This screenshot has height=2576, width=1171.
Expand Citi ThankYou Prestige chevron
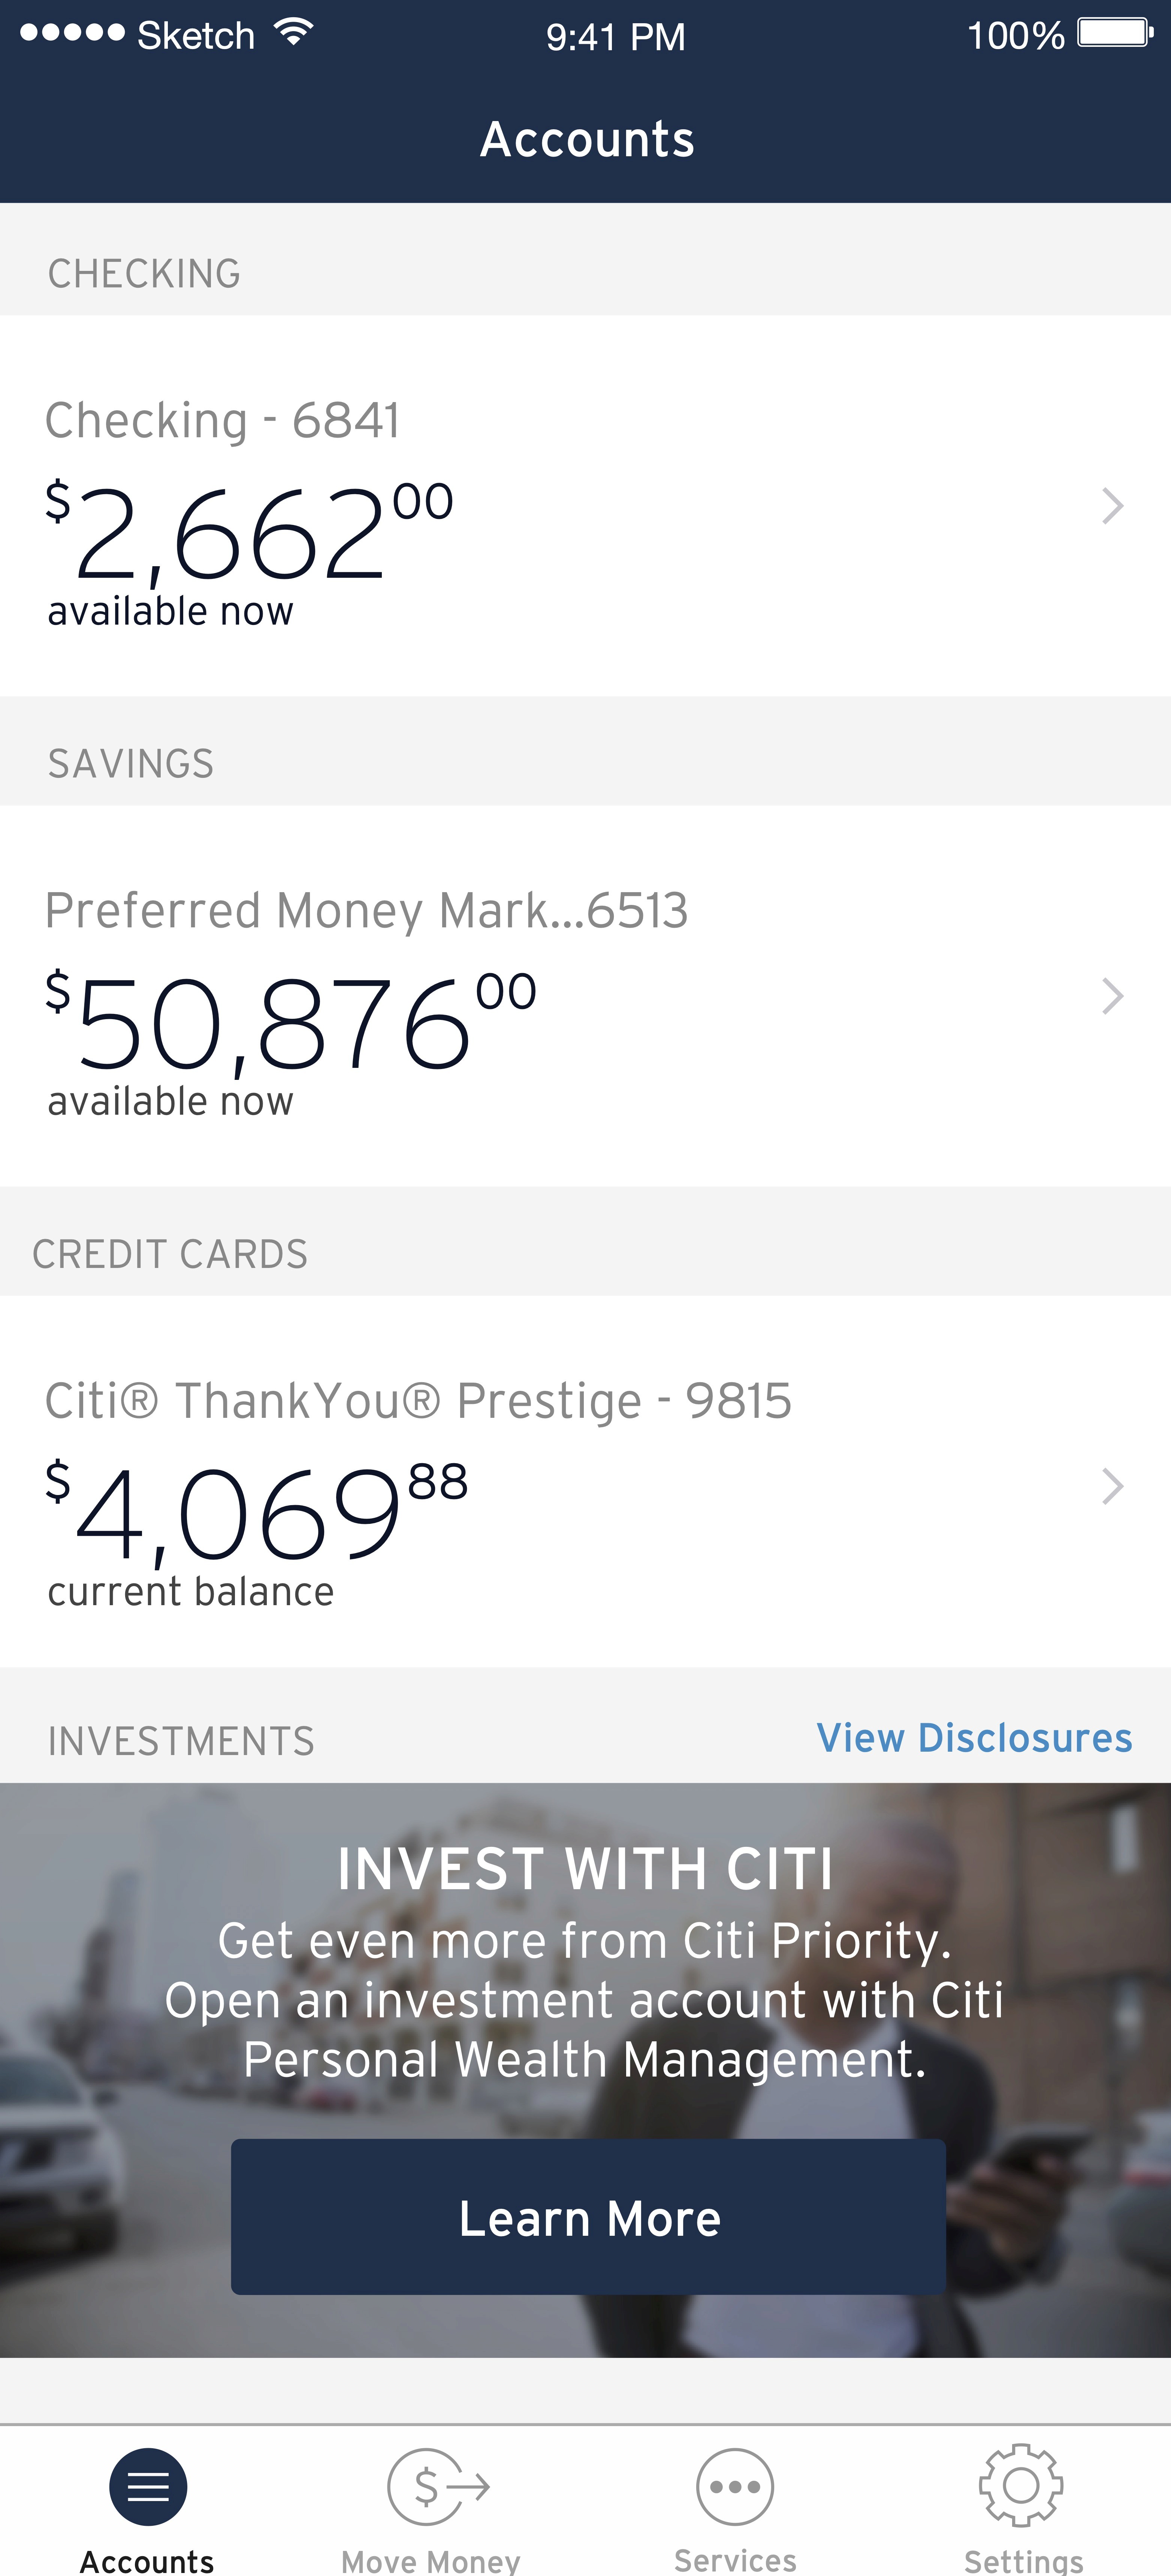(x=1112, y=1486)
